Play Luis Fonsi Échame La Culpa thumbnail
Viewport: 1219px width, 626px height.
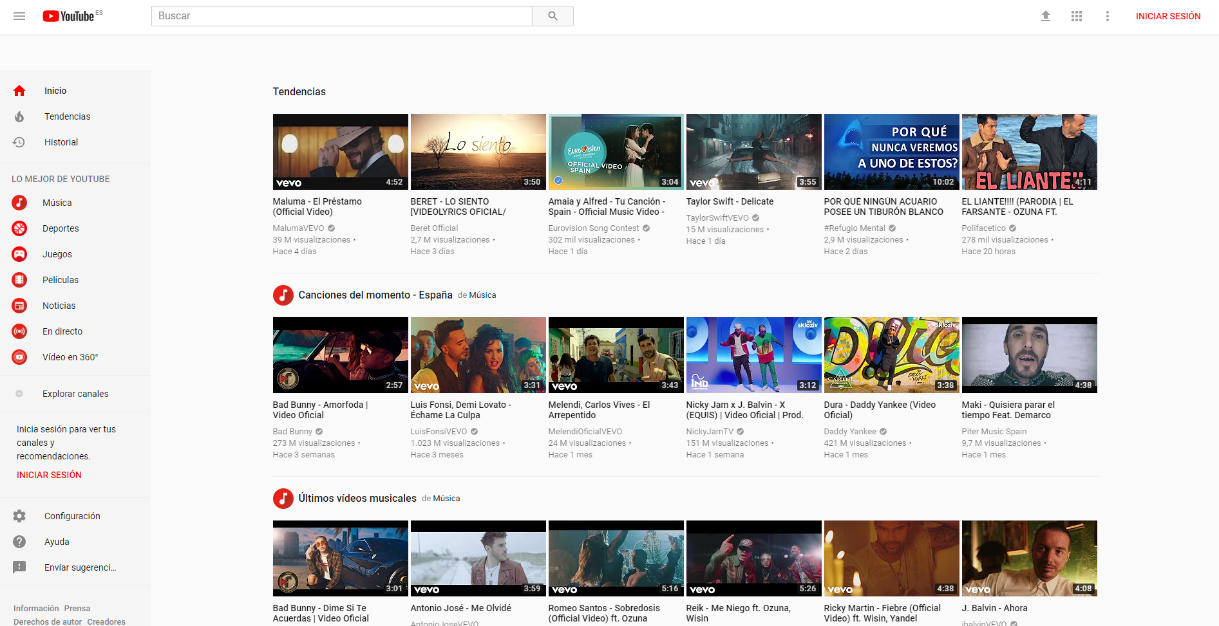(x=478, y=355)
